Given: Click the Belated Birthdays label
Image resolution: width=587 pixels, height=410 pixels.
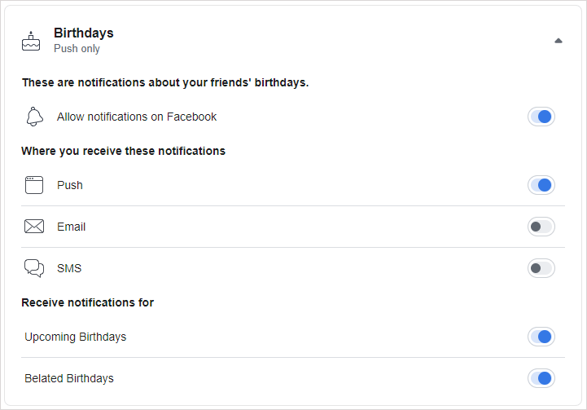Looking at the screenshot, I should pos(69,378).
